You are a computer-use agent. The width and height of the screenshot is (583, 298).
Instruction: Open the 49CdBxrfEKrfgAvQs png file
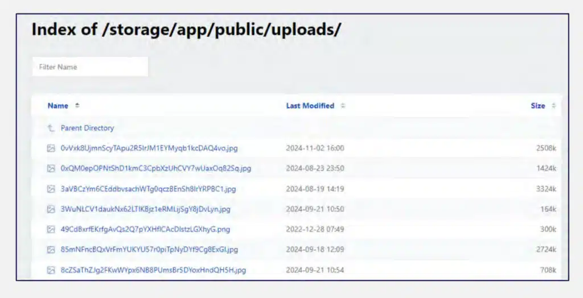[x=145, y=229]
